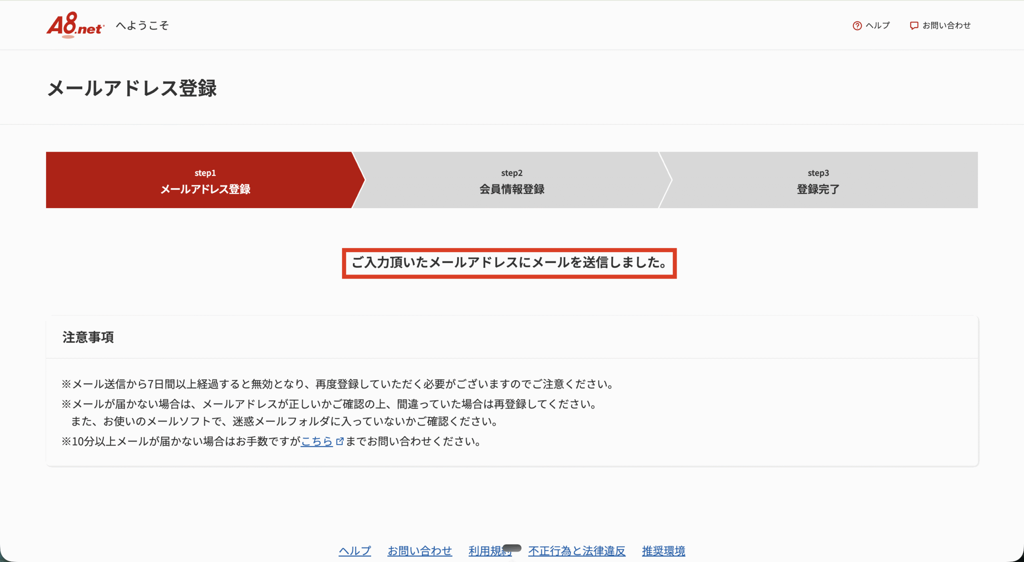This screenshot has height=562, width=1024.
Task: Open footer 利用規約 link
Action: [490, 551]
